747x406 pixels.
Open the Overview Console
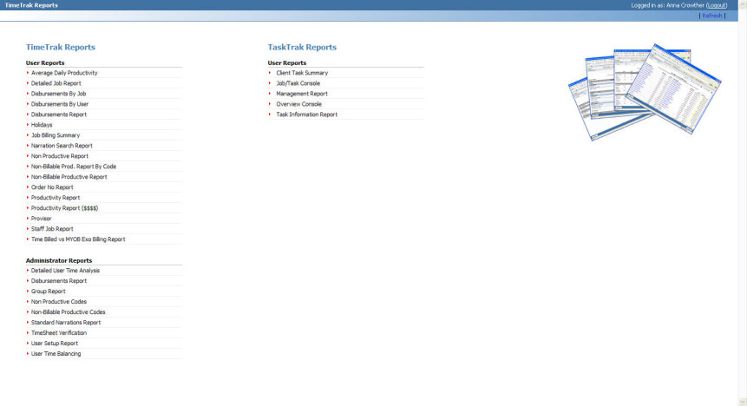point(298,104)
